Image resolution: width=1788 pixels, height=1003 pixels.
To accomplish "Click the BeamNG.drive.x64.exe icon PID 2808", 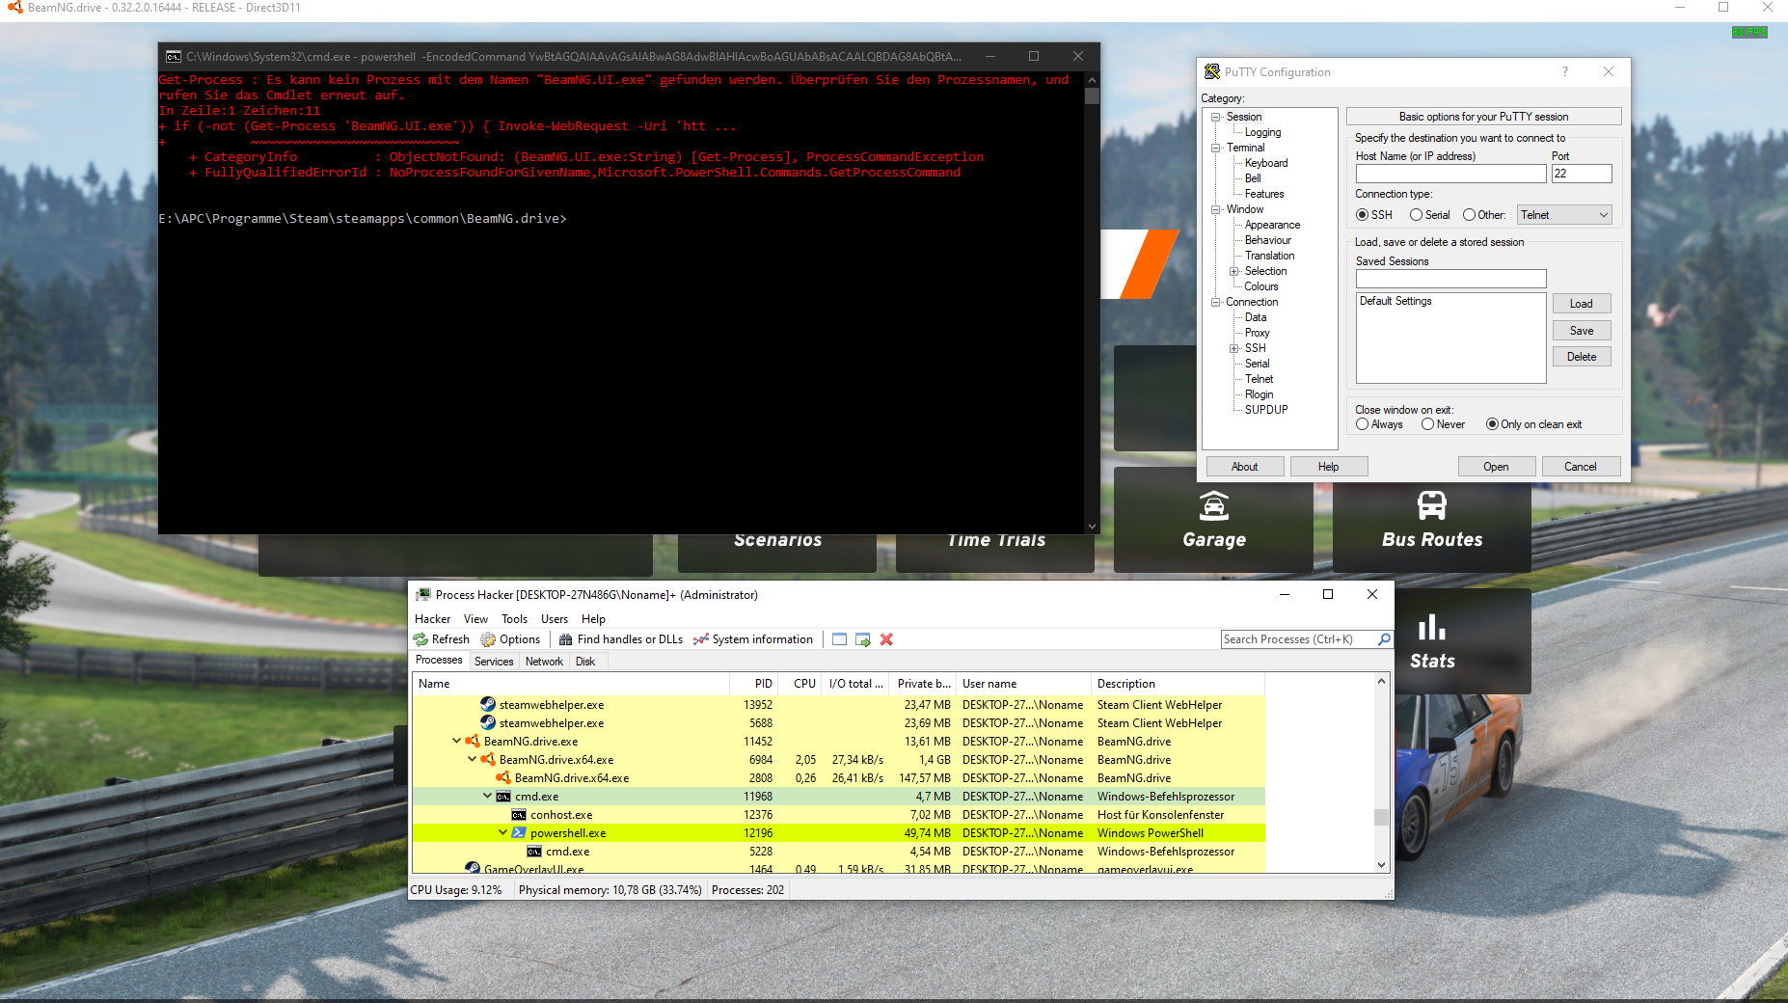I will (x=503, y=778).
